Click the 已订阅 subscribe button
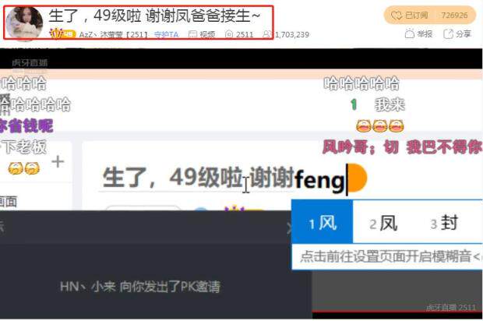The width and height of the screenshot is (483, 321). 429,15
